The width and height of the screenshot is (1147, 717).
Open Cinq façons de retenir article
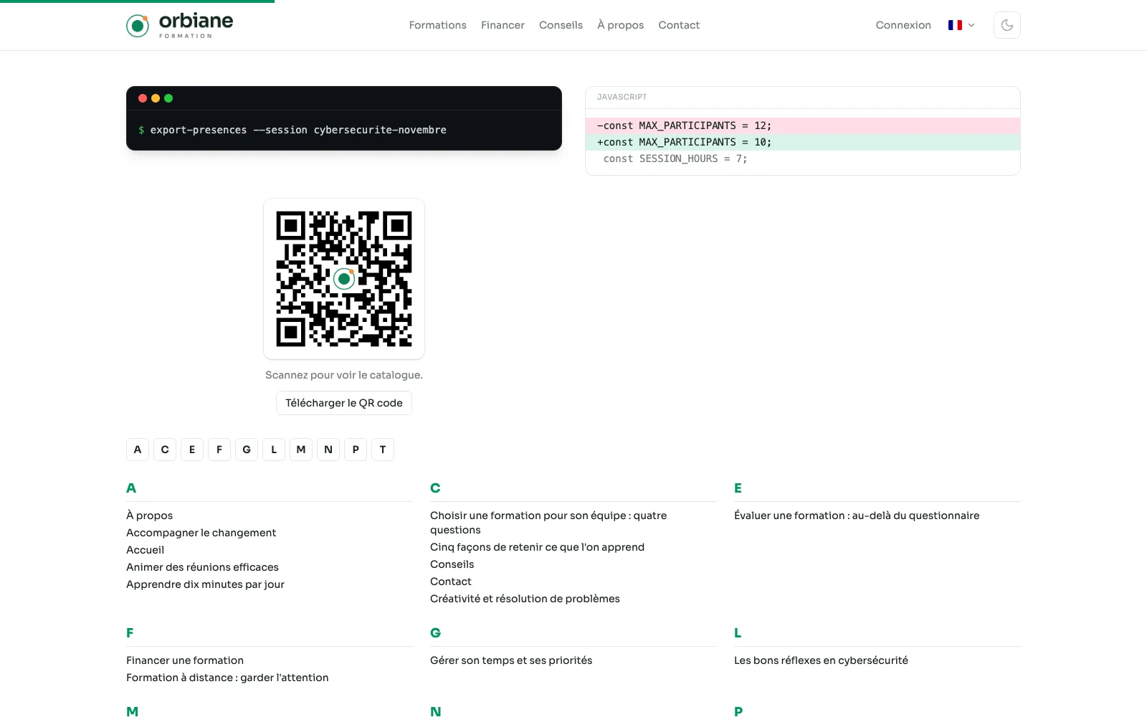[537, 547]
